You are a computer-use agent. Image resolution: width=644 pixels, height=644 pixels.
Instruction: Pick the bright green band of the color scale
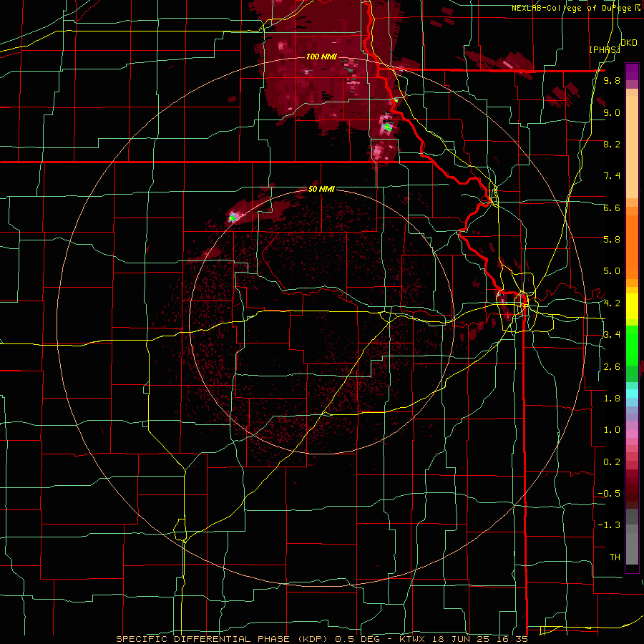pyautogui.click(x=632, y=344)
